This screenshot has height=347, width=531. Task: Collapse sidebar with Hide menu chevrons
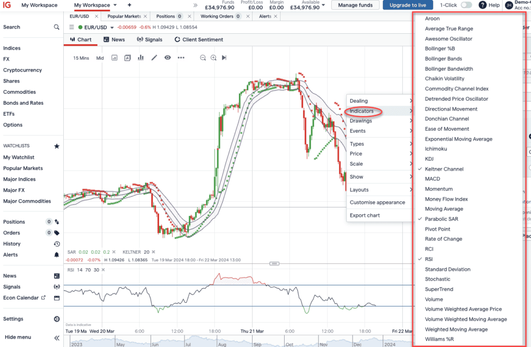click(x=57, y=338)
